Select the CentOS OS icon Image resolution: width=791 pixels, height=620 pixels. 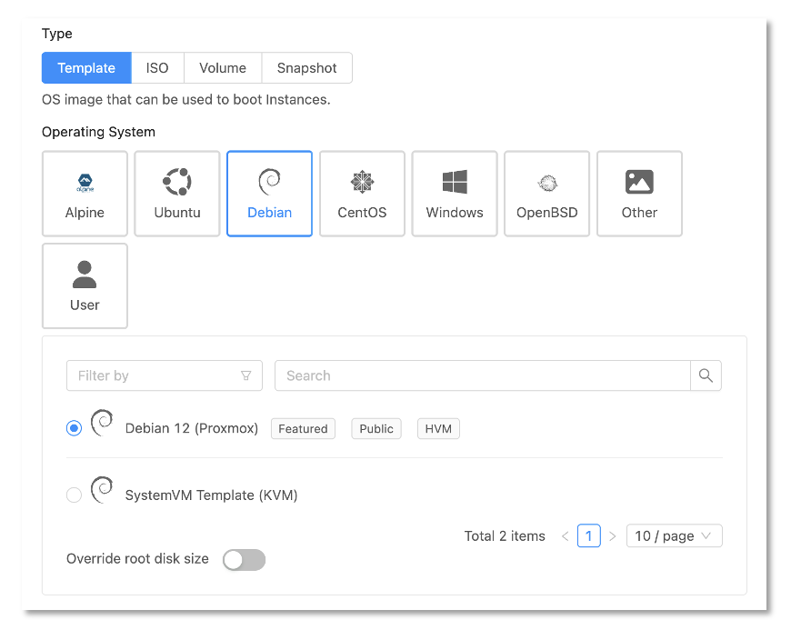coord(362,182)
